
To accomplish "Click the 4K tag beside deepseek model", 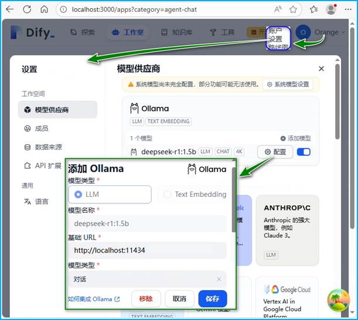I will pos(239,151).
